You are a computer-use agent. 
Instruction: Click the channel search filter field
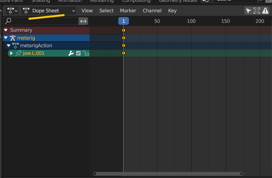point(41,21)
